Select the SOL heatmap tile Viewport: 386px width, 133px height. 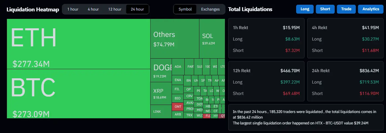(212, 39)
